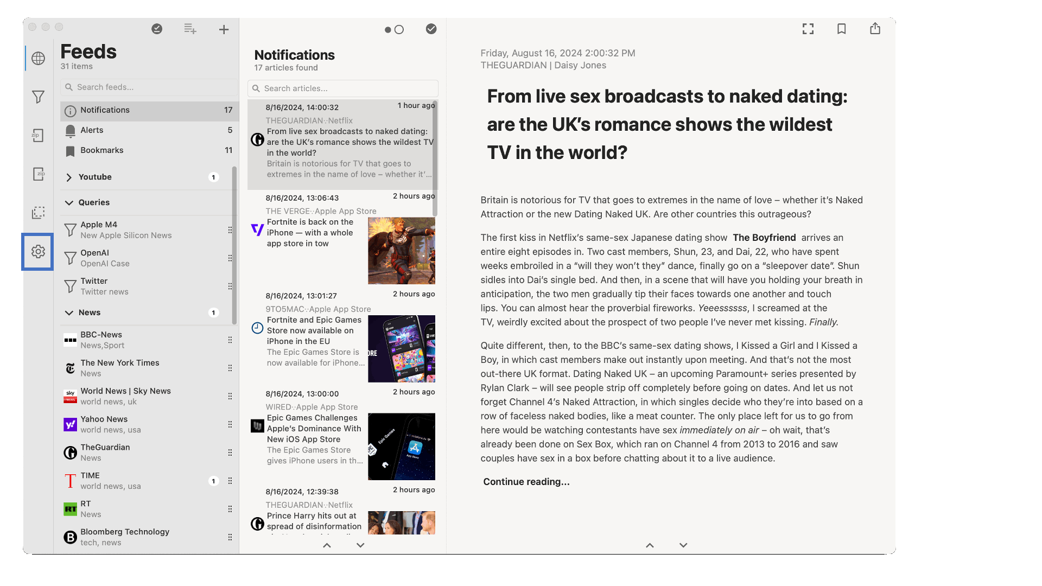Share the article via the share icon

pyautogui.click(x=875, y=28)
